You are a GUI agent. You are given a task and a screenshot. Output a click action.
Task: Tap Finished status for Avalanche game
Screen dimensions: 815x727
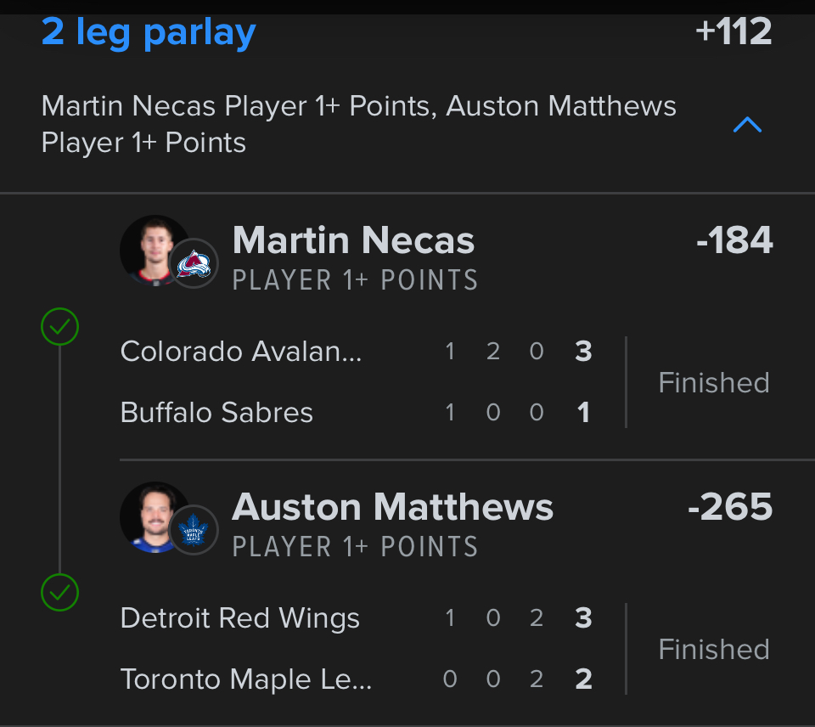714,382
